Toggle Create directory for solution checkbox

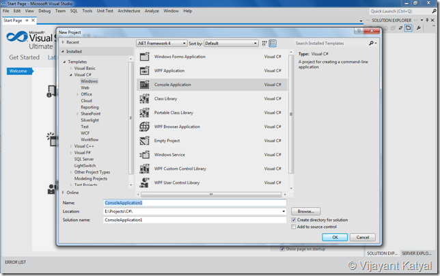(294, 220)
